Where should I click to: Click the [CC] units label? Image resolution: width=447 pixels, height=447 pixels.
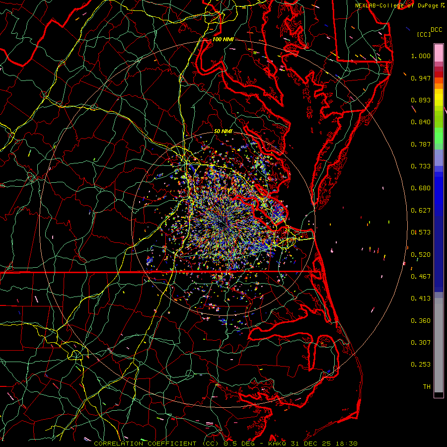pos(424,34)
